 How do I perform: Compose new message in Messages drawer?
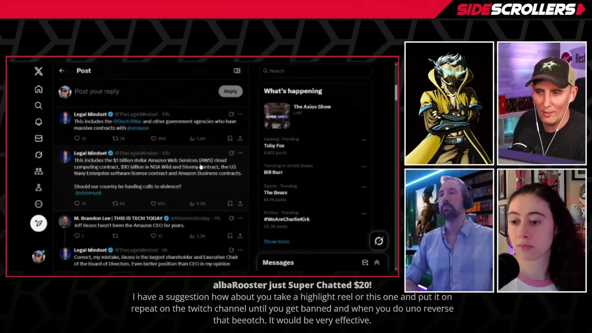(x=365, y=263)
